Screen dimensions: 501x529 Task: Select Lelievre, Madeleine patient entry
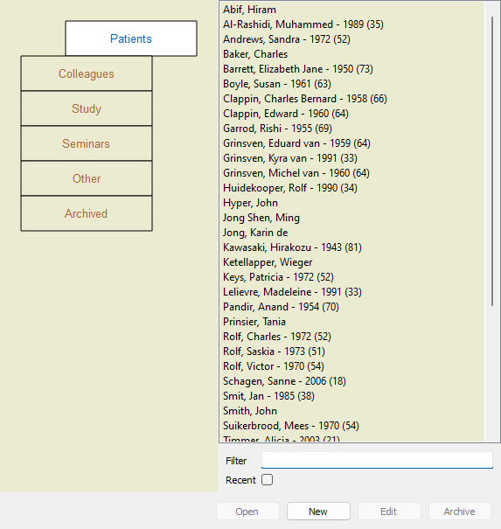point(292,292)
